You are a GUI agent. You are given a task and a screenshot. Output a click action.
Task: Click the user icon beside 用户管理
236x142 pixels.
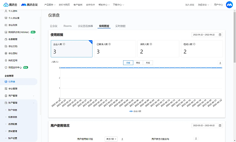click(6, 96)
